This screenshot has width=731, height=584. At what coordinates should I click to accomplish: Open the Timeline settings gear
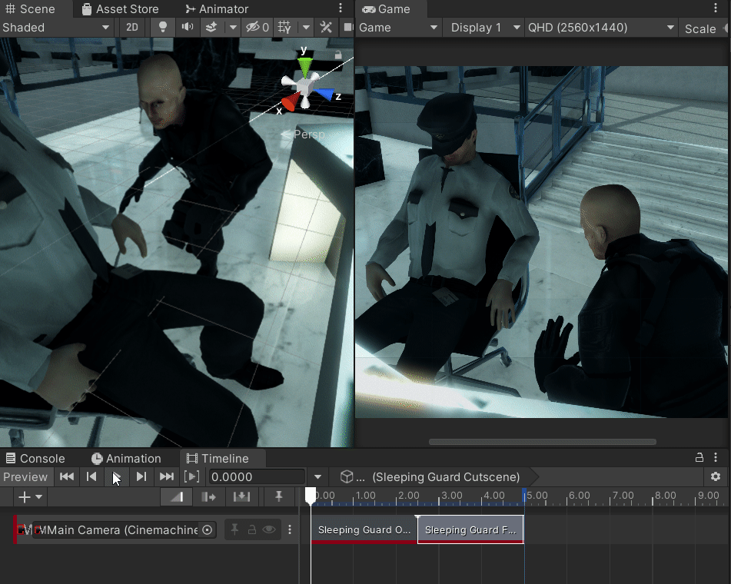pyautogui.click(x=716, y=476)
